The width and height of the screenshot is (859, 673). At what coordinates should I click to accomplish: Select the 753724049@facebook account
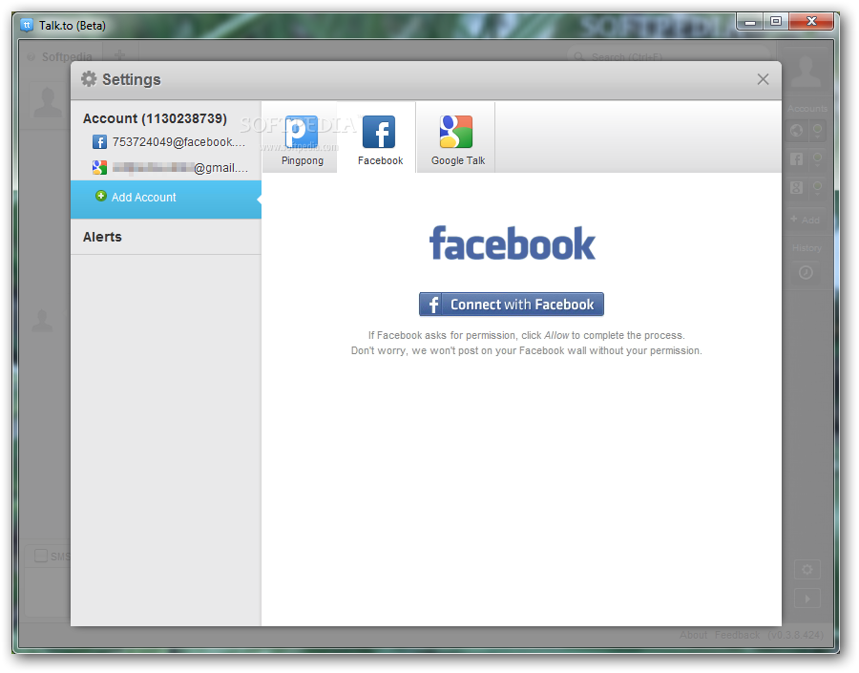click(x=169, y=142)
